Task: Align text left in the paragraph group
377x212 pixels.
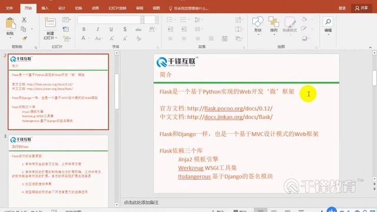Action: point(170,38)
